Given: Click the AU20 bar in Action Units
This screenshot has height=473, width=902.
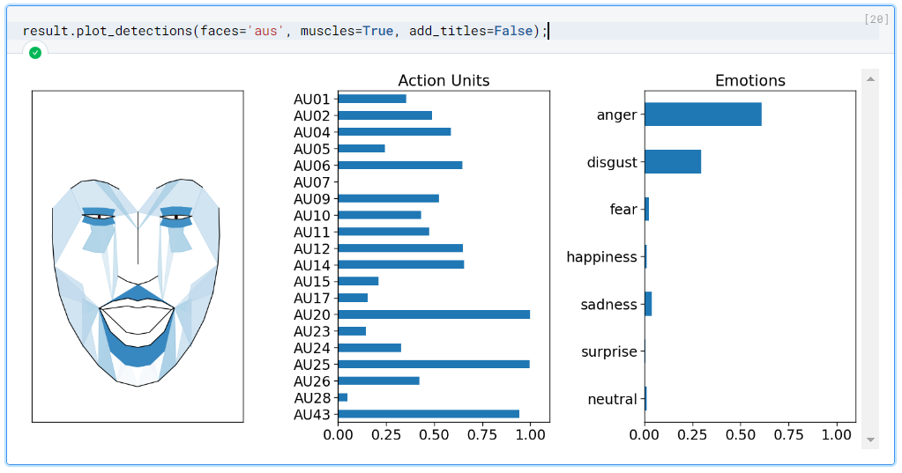Looking at the screenshot, I should (x=433, y=314).
